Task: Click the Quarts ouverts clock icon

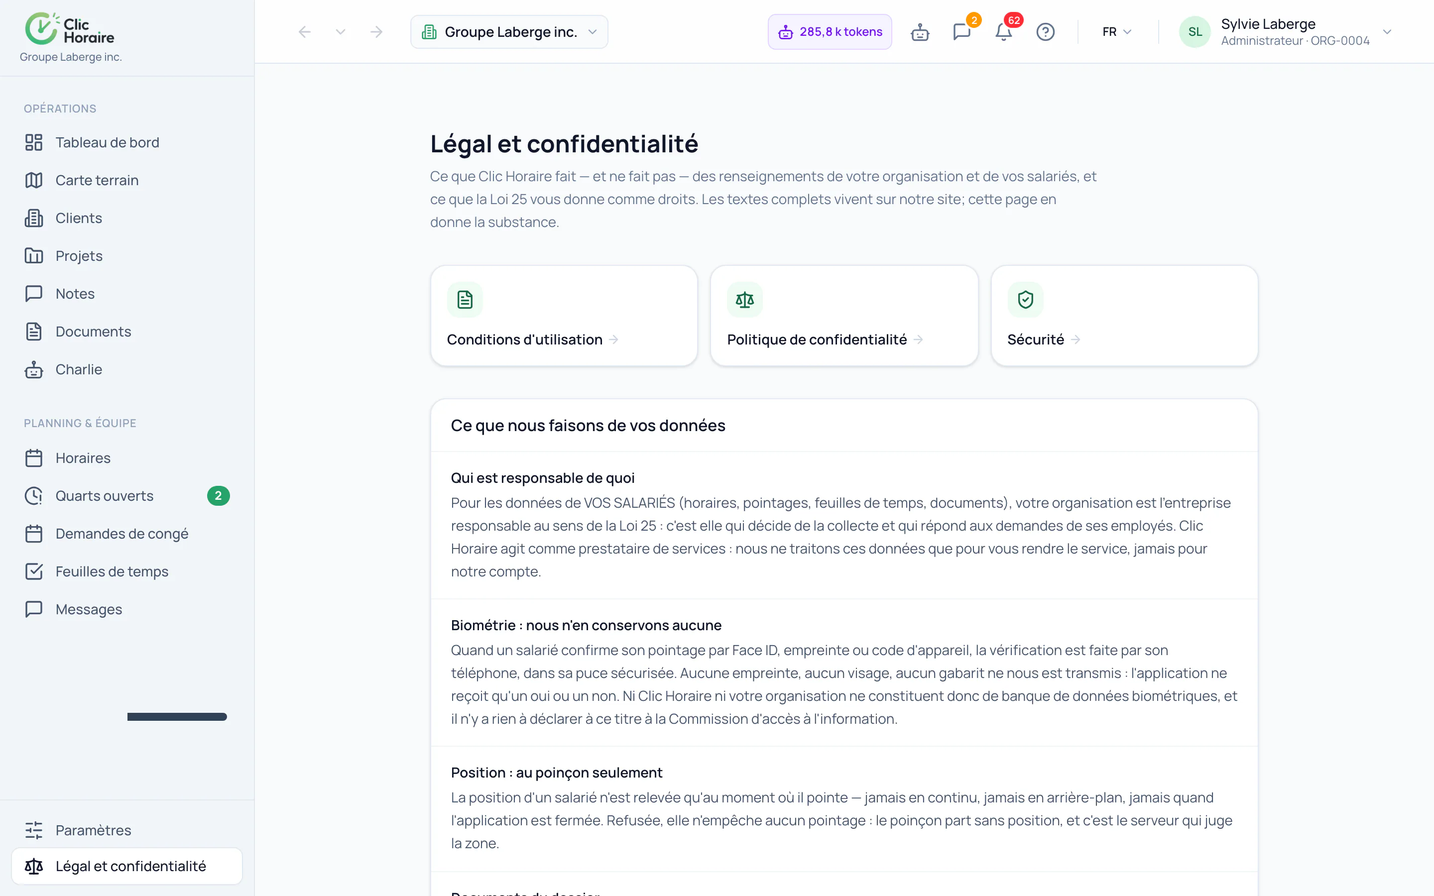Action: [x=34, y=496]
